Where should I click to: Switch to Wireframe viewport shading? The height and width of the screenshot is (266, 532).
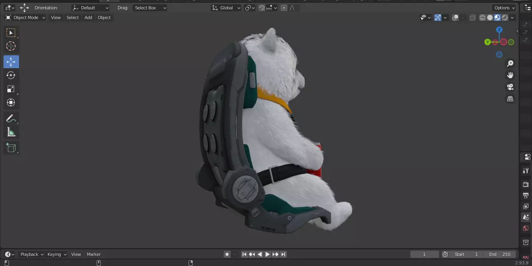(x=483, y=18)
